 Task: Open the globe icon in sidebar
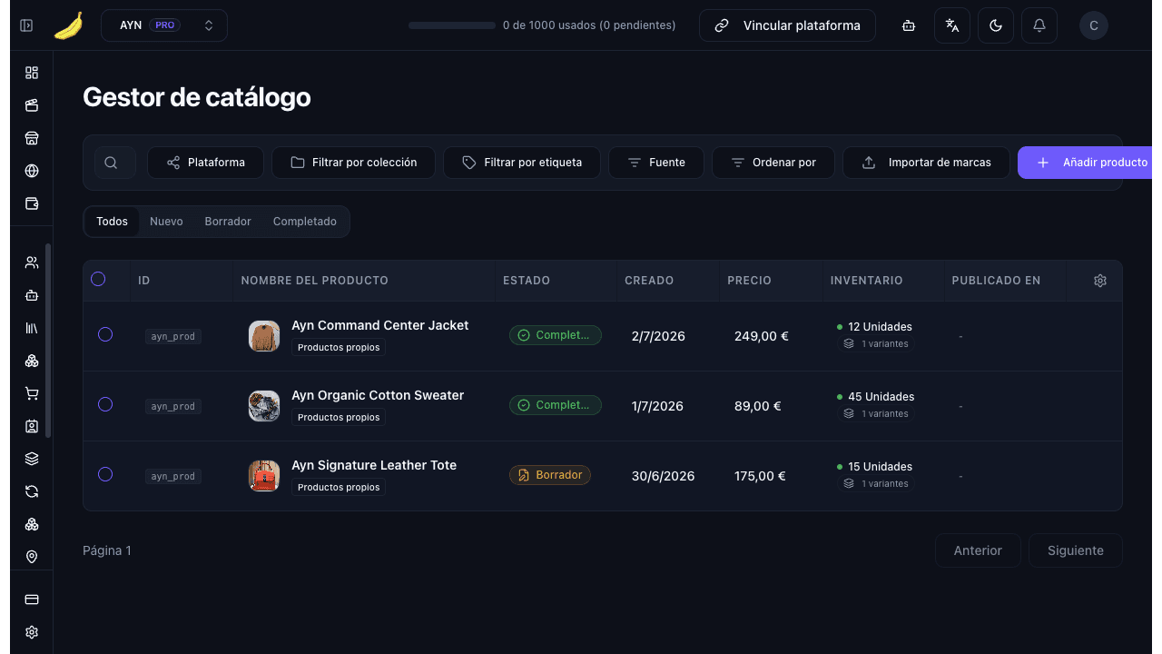coord(32,171)
